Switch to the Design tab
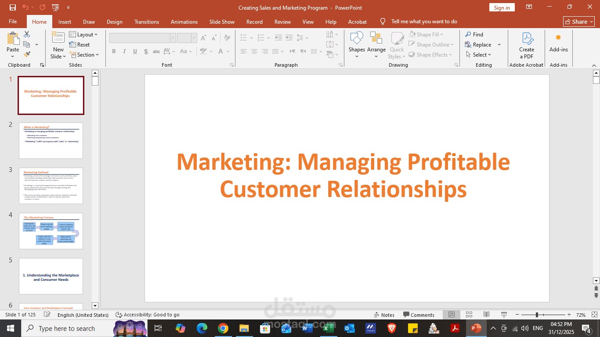Screen dimensions: 600x337 pos(115,22)
